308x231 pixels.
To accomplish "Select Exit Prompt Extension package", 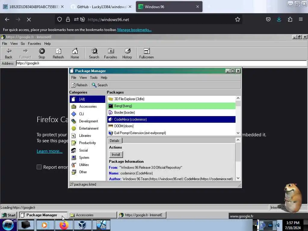I will click(x=171, y=133).
